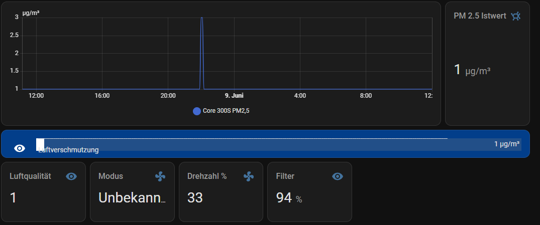Open the PM 2.5 Istwert card title
Image resolution: width=540 pixels, height=225 pixels.
pos(479,16)
